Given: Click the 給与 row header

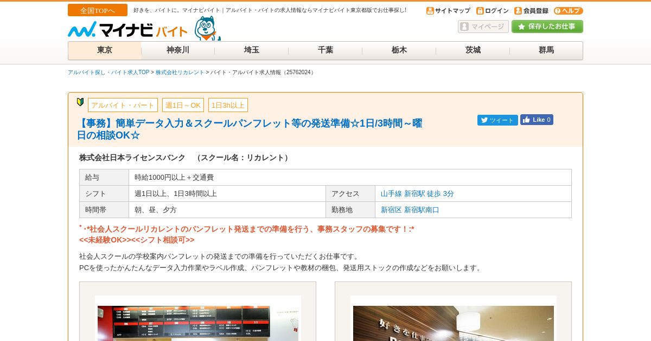Looking at the screenshot, I should coord(104,178).
